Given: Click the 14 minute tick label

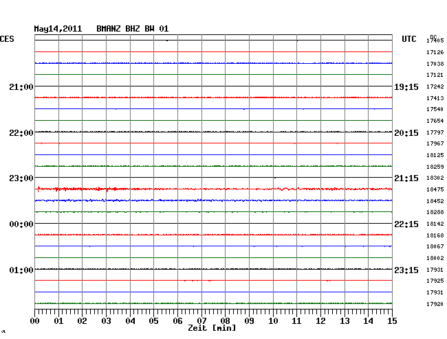Looking at the screenshot, I should [368, 321].
